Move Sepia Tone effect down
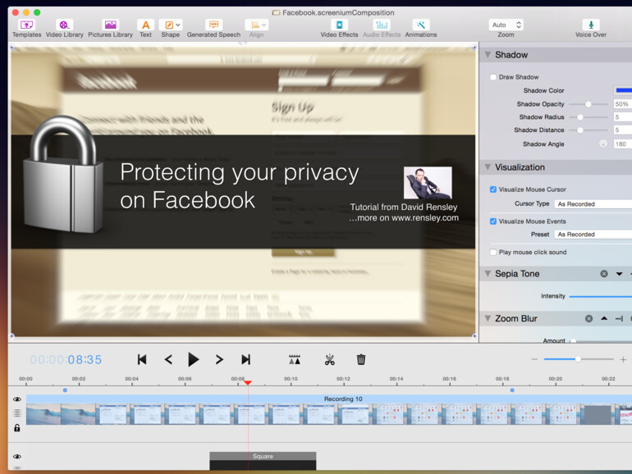Viewport: 632px width, 474px height. [x=619, y=274]
